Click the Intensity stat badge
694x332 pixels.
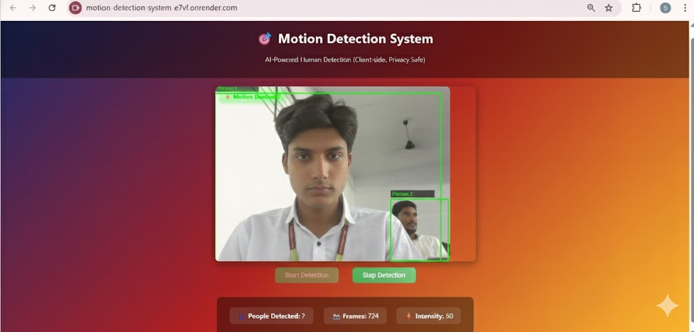pos(428,316)
